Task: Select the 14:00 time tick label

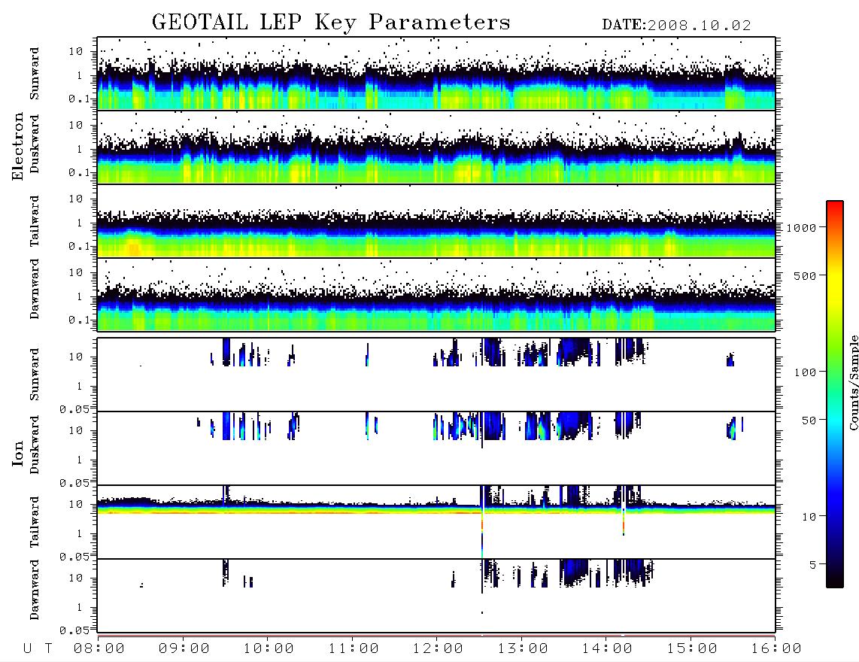Action: point(607,649)
